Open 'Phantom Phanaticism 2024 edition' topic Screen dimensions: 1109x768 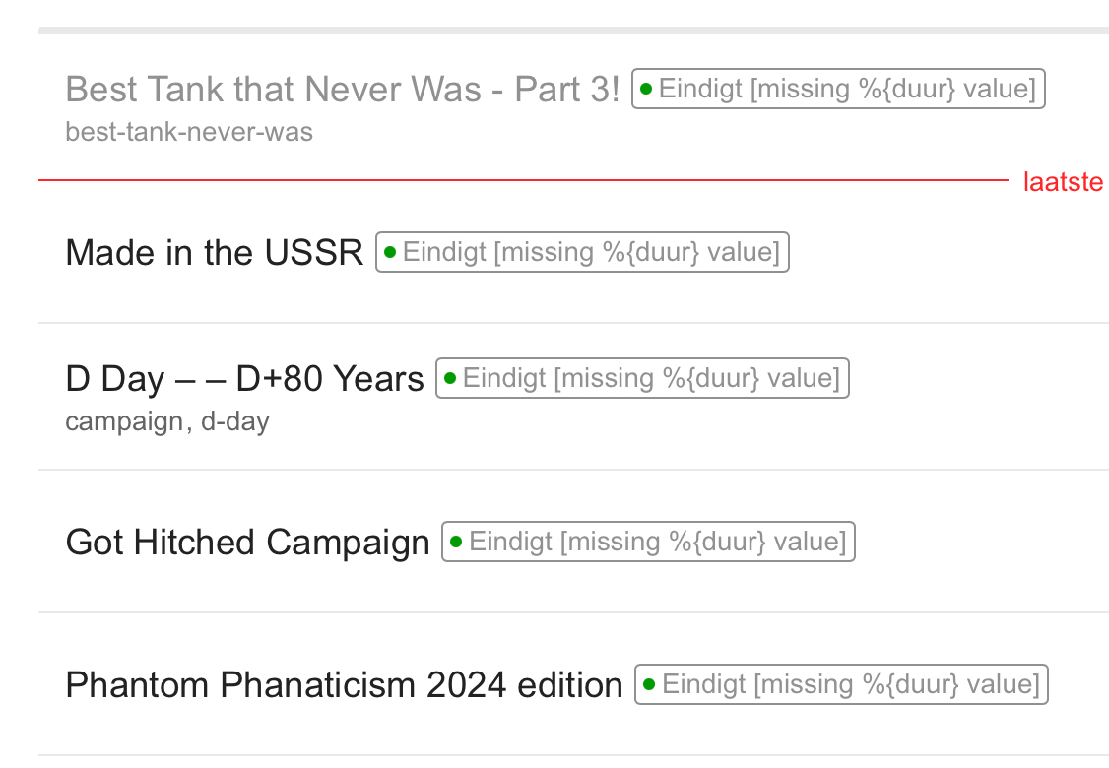344,685
